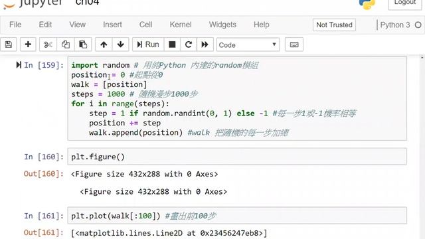Select the In [161] prompt
Viewport: 425px width, 239px height.
(x=44, y=216)
